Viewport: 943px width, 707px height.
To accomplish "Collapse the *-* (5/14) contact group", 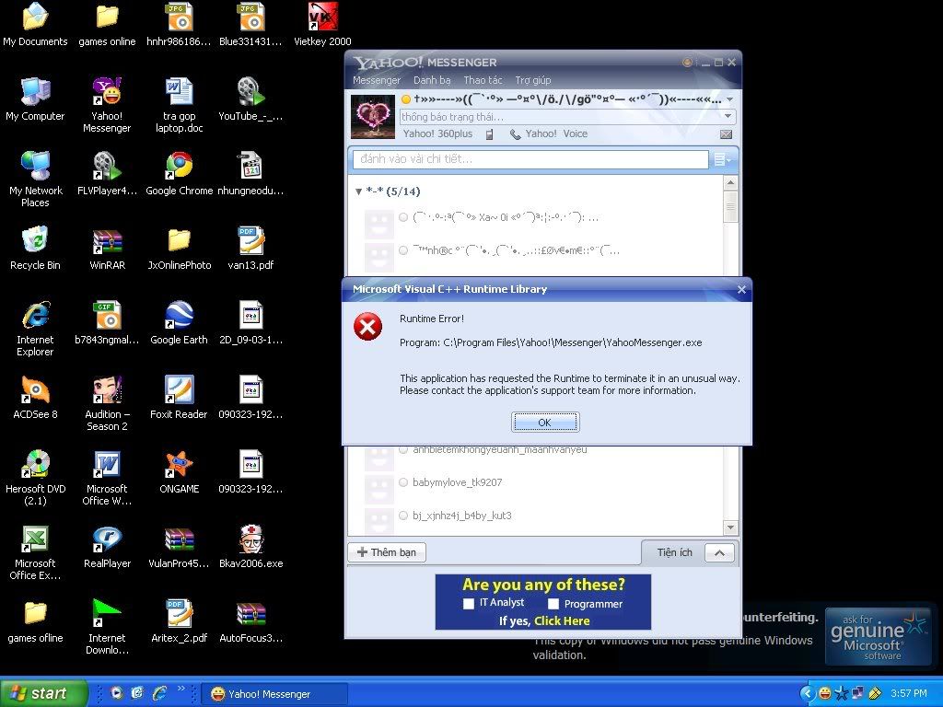I will click(x=358, y=191).
